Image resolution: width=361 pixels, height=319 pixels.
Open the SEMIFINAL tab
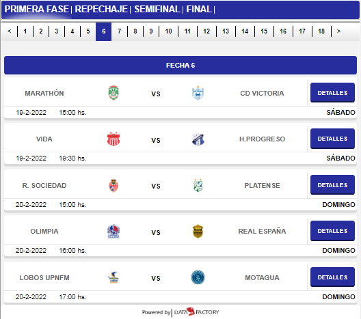click(x=157, y=9)
